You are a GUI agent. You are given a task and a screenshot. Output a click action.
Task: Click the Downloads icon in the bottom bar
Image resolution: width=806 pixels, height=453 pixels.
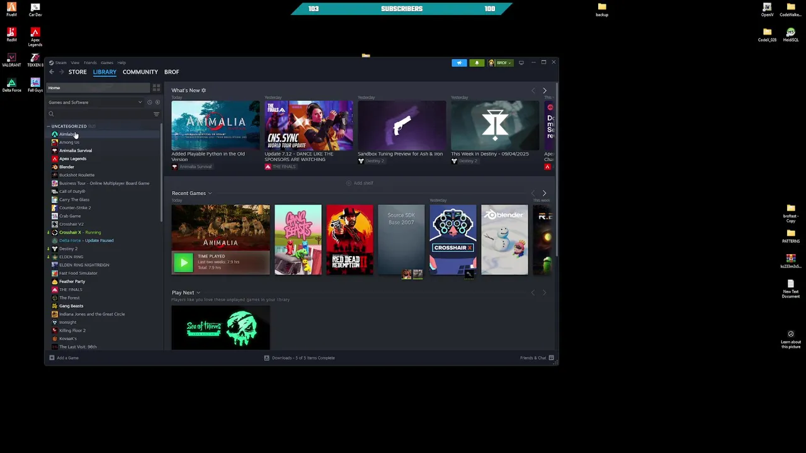266,358
